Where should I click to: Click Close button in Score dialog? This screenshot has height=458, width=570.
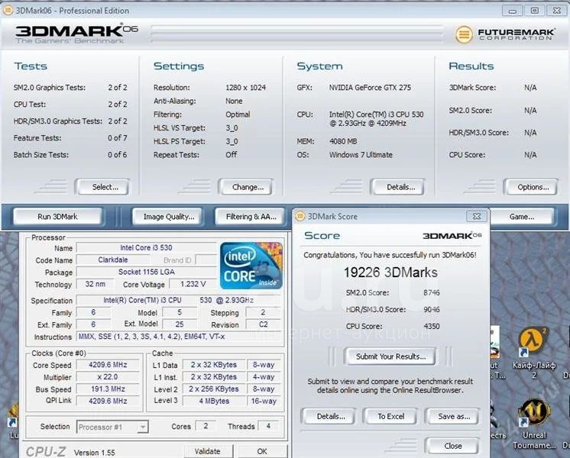coord(452,446)
